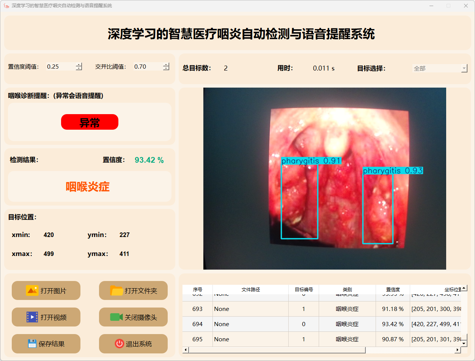Increase the 置信度阈值 spinner value

click(79, 64)
